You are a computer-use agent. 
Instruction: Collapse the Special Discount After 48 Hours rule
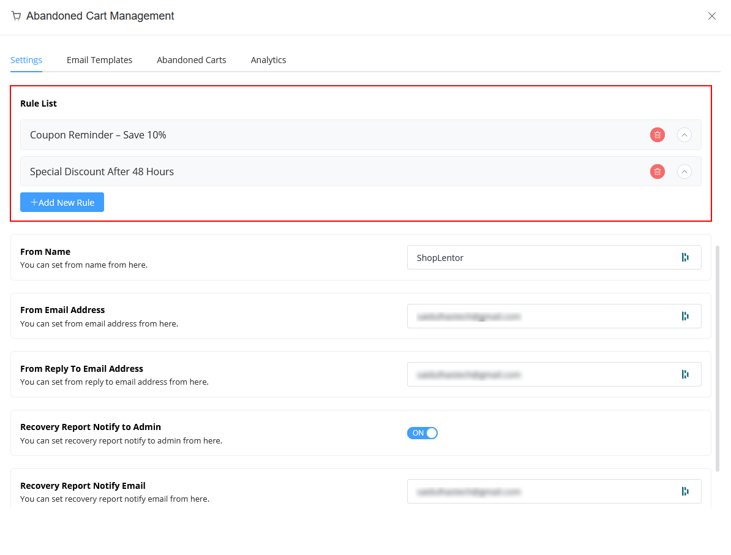[x=684, y=172]
